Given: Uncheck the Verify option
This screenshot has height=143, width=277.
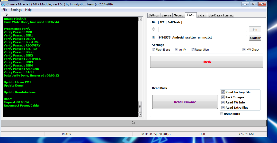Looking at the screenshot, I should [x=176, y=50].
